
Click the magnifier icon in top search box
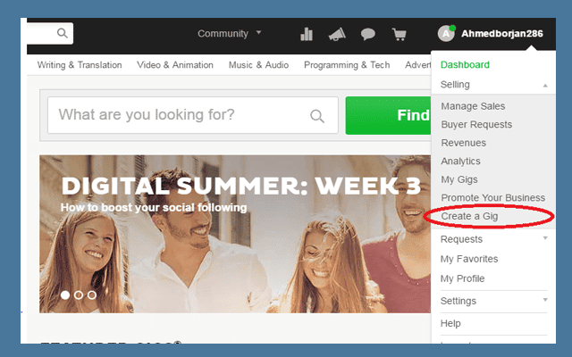pyautogui.click(x=62, y=34)
